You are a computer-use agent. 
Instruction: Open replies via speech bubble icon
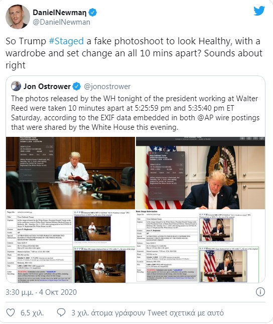pyautogui.click(x=61, y=312)
